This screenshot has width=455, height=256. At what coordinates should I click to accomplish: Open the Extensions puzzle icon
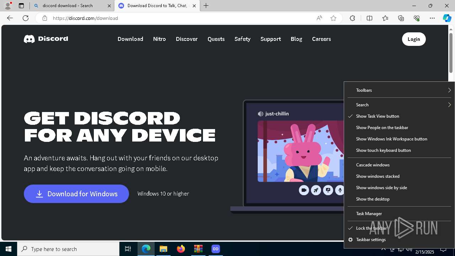pos(352,18)
